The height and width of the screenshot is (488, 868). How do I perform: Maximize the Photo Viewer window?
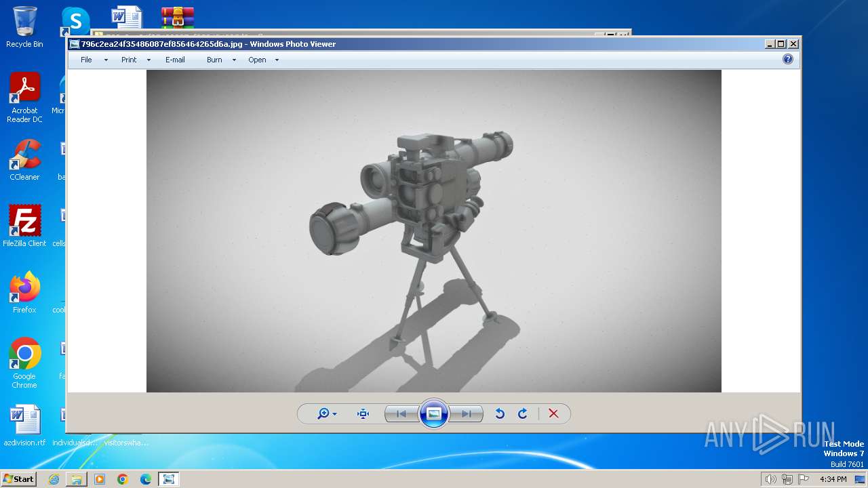point(781,44)
